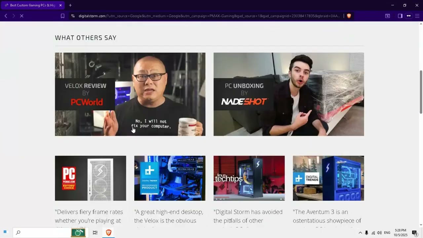423x238 pixels.
Task: Click the taskbar search magnifier icon
Action: (18, 233)
